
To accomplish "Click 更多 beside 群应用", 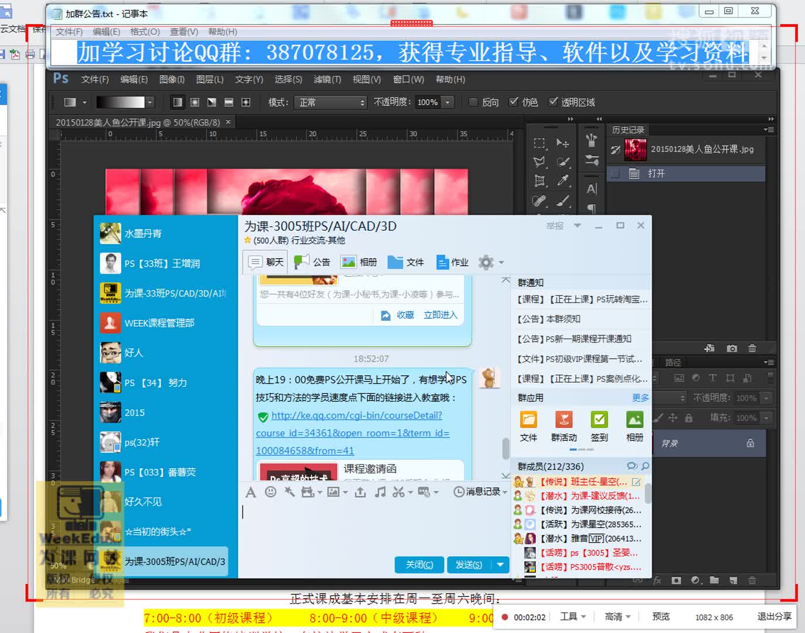I will [640, 397].
